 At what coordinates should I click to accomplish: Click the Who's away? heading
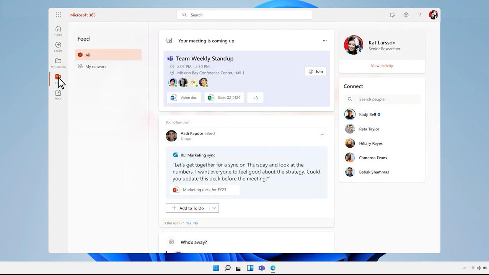pyautogui.click(x=194, y=242)
